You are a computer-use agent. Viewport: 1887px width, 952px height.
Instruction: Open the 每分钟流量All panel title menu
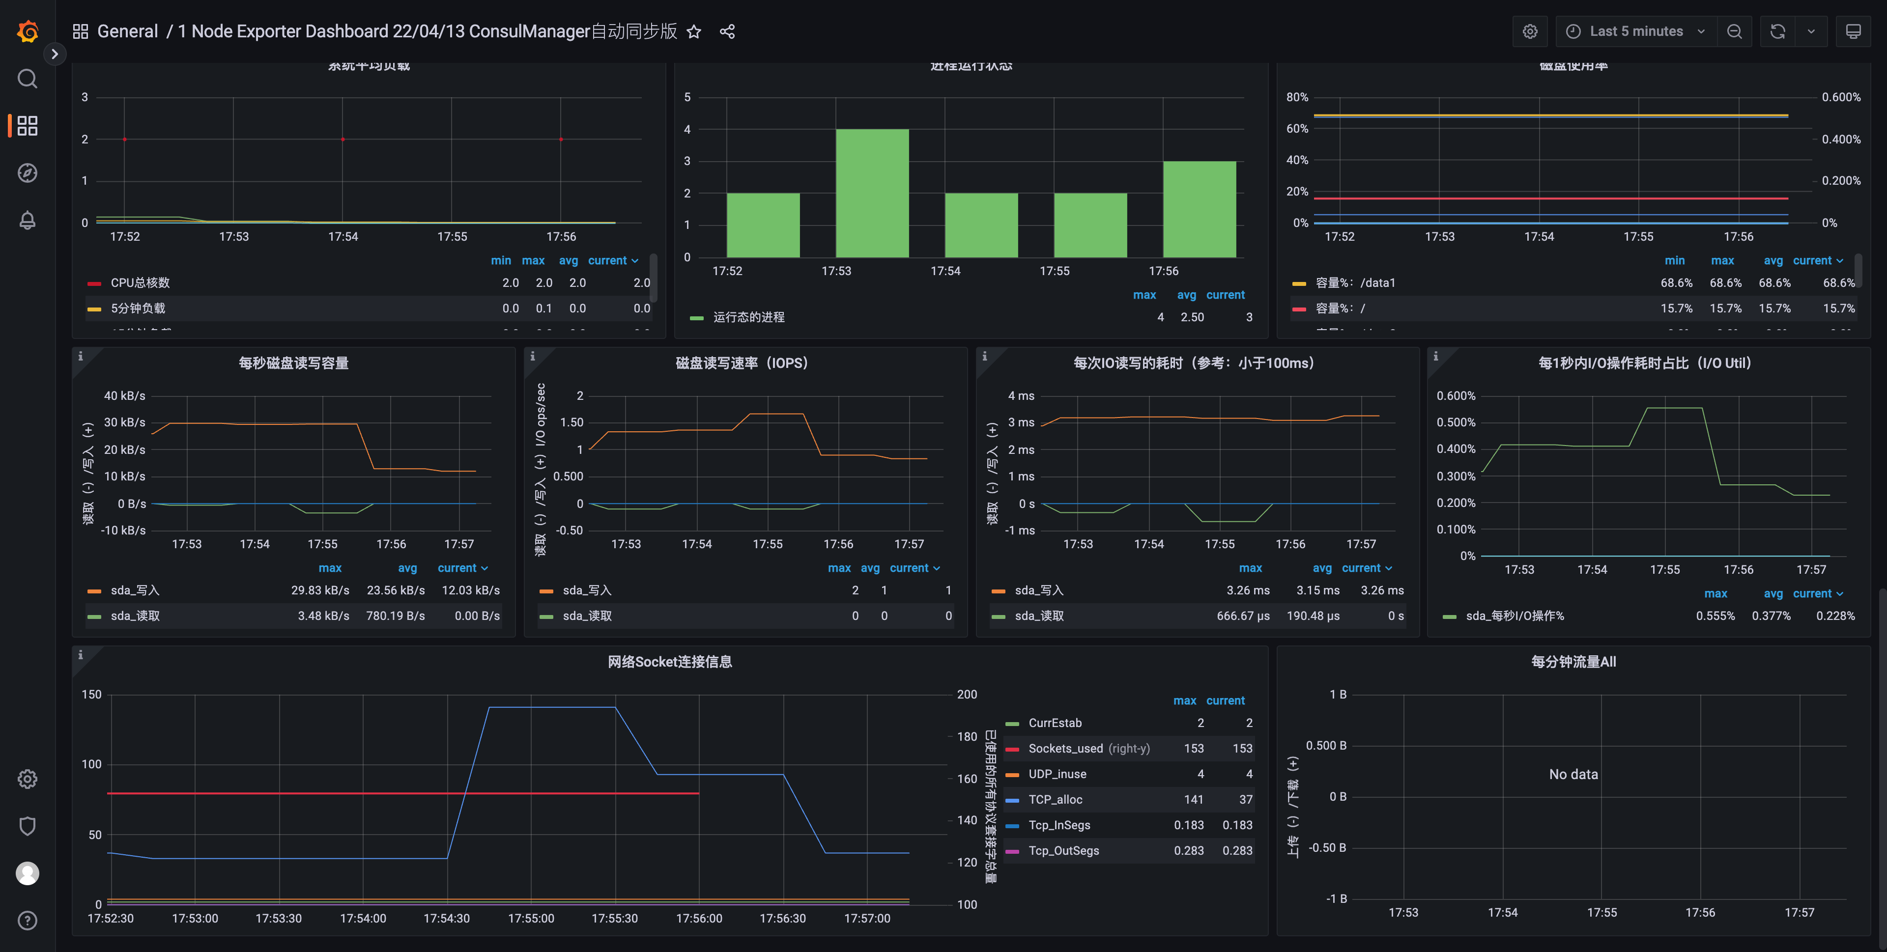(x=1573, y=662)
